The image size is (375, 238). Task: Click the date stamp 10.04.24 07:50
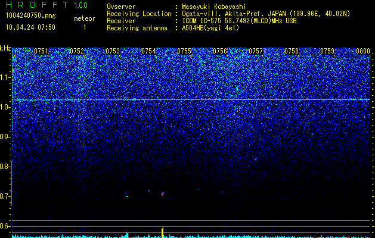point(30,27)
